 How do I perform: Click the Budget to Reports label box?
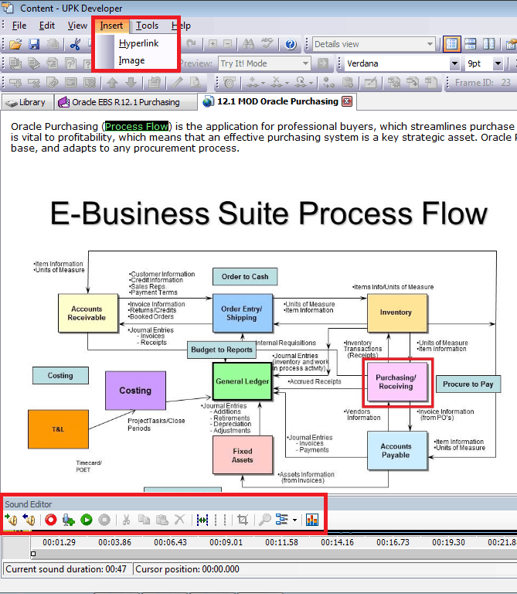point(222,350)
